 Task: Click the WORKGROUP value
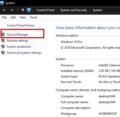108,114
